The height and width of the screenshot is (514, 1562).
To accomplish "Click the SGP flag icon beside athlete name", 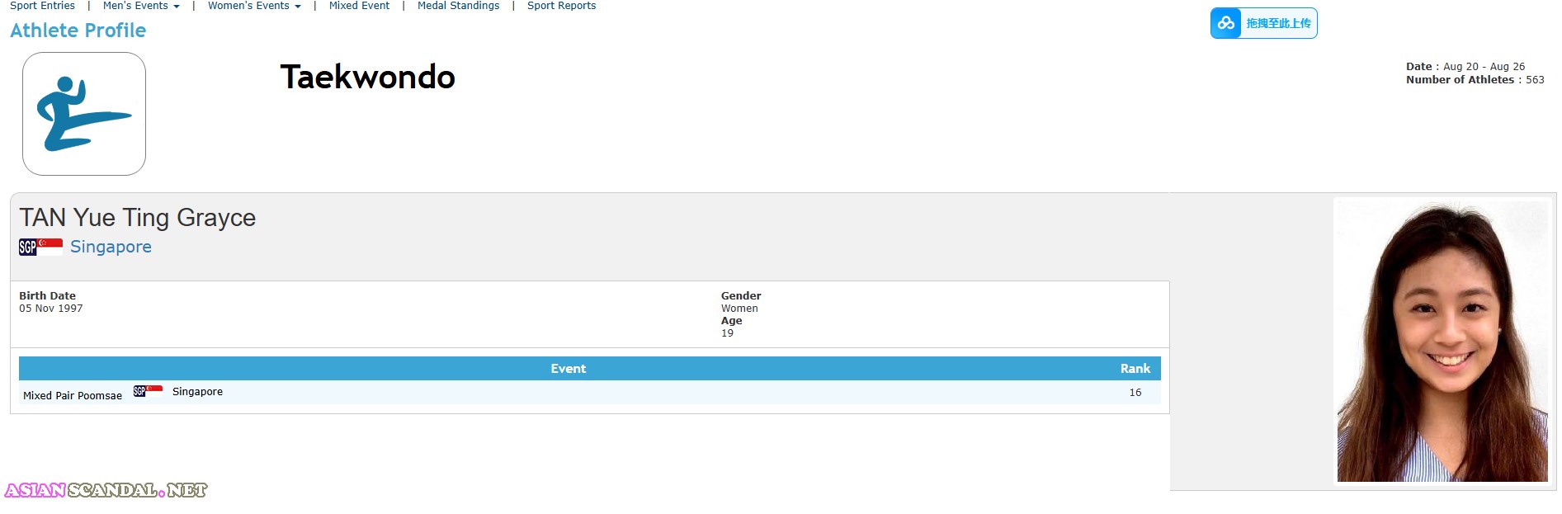I will click(x=40, y=247).
